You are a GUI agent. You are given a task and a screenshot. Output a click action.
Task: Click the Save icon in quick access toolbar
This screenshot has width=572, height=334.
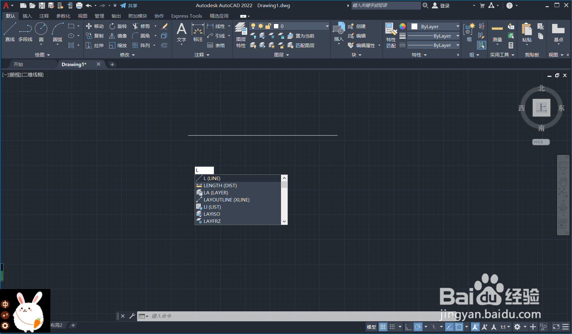42,6
